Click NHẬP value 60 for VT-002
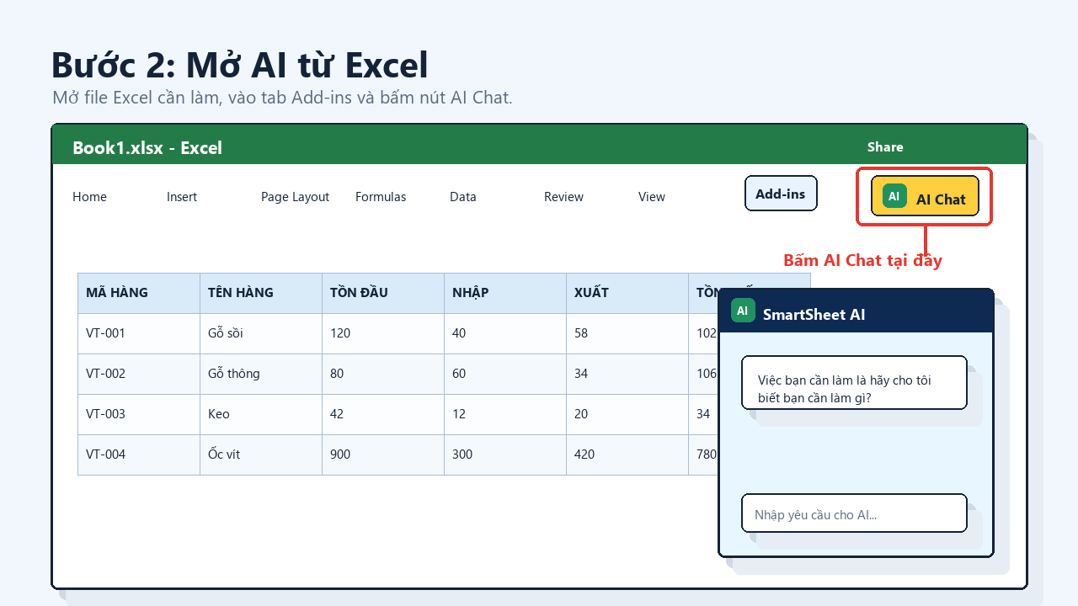1078x606 pixels. (x=505, y=374)
